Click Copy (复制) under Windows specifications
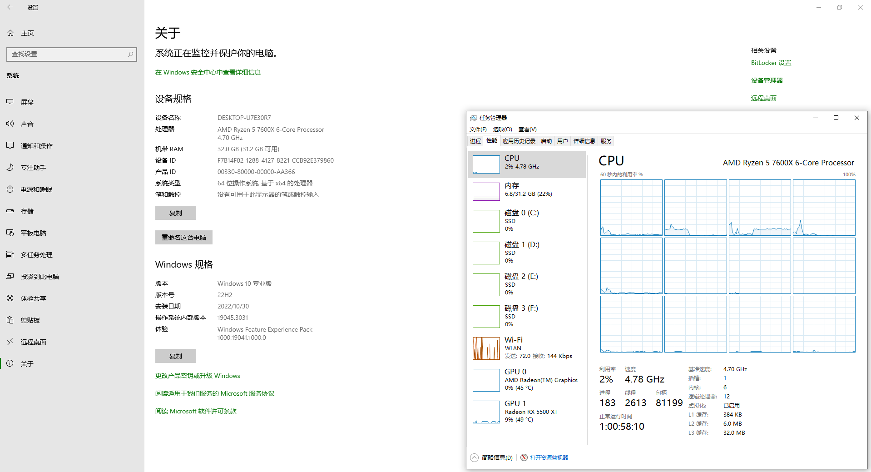871x472 pixels. [176, 356]
